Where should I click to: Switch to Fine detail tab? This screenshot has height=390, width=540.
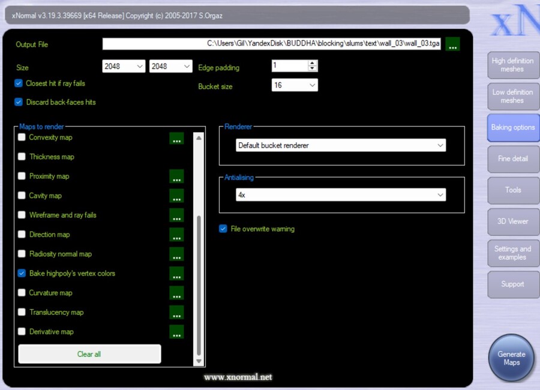(x=513, y=159)
